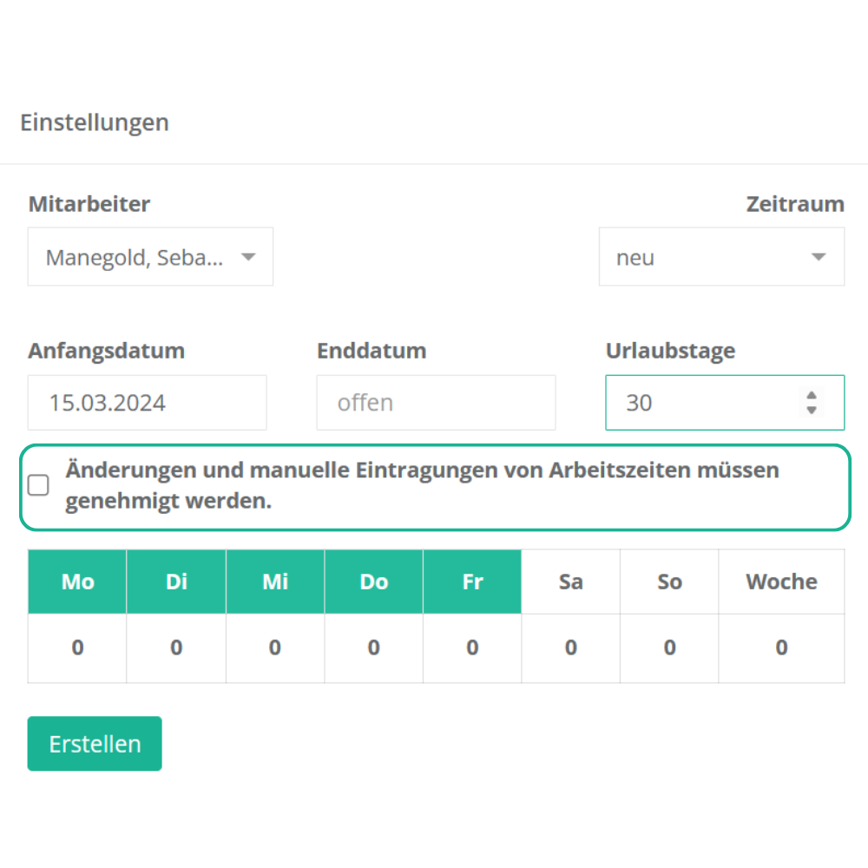Click the Saturday hours cell
The image size is (868, 868).
(571, 648)
